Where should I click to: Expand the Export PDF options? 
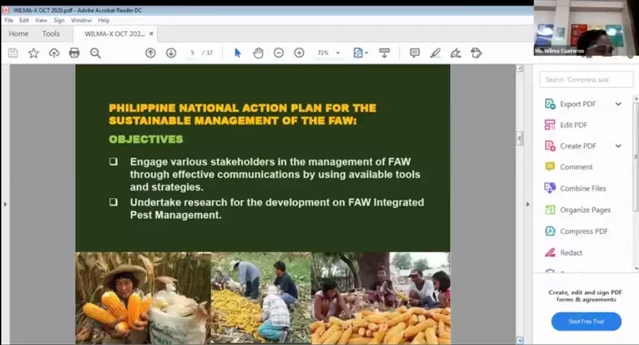(618, 104)
